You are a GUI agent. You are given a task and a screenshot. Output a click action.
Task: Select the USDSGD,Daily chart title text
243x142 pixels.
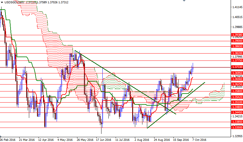(x=14, y=2)
